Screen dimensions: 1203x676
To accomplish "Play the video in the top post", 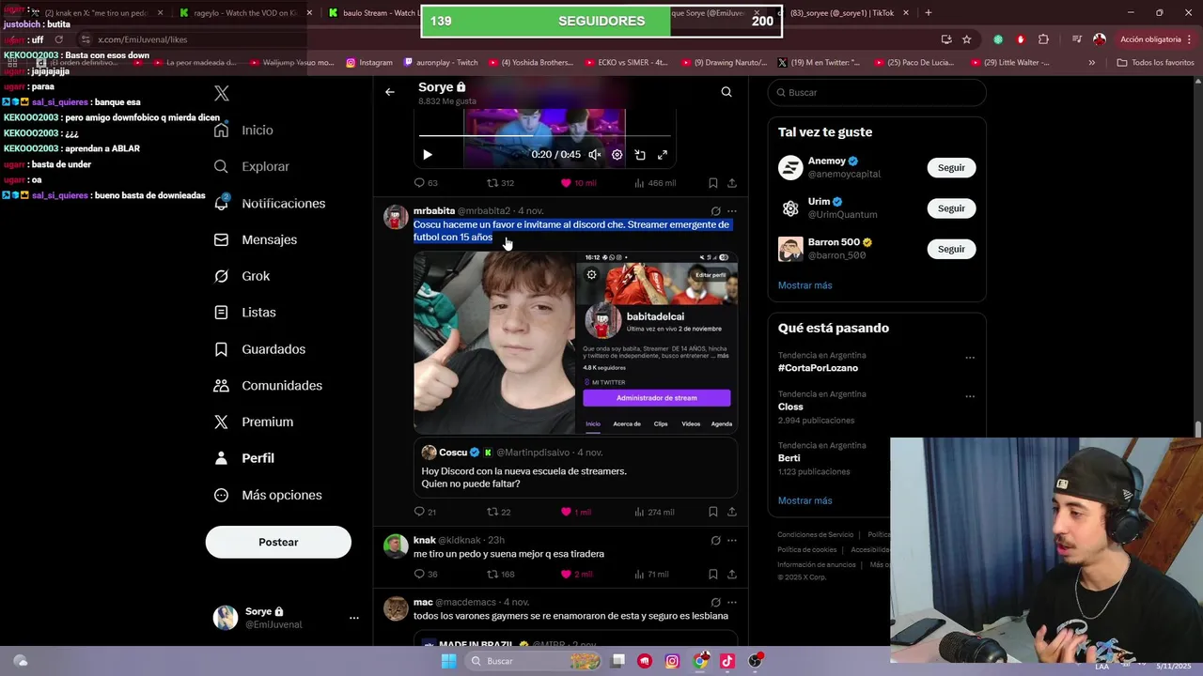I will [427, 155].
